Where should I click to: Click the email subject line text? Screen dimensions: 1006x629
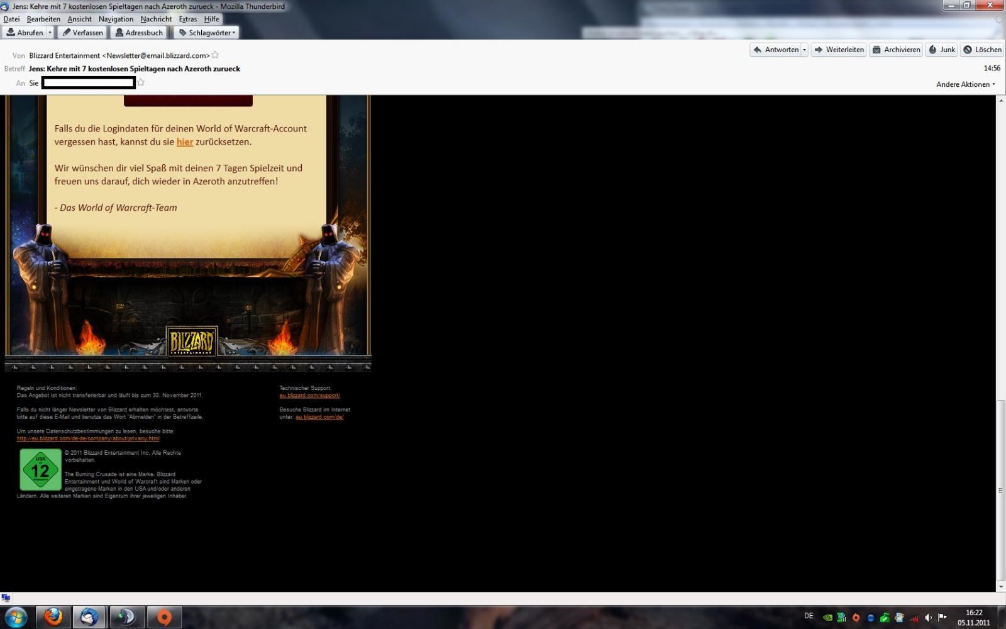pyautogui.click(x=135, y=69)
